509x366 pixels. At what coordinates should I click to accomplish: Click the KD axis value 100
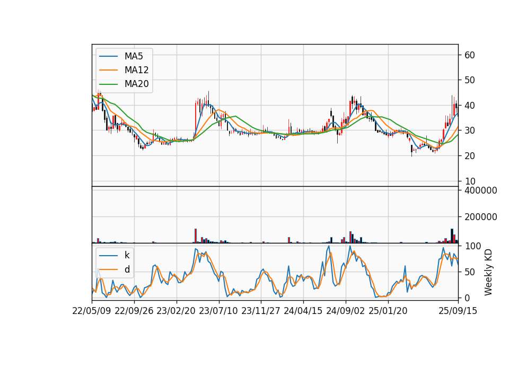point(472,246)
